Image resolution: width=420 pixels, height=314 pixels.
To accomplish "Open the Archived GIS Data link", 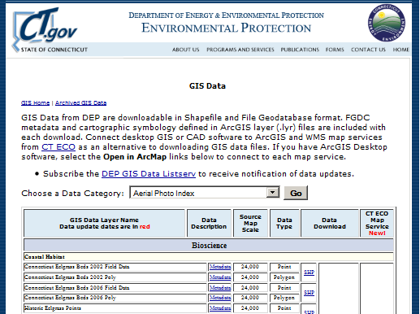I will [x=80, y=102].
